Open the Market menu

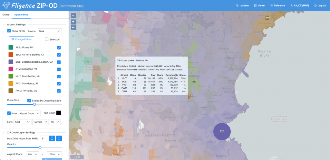259,5
